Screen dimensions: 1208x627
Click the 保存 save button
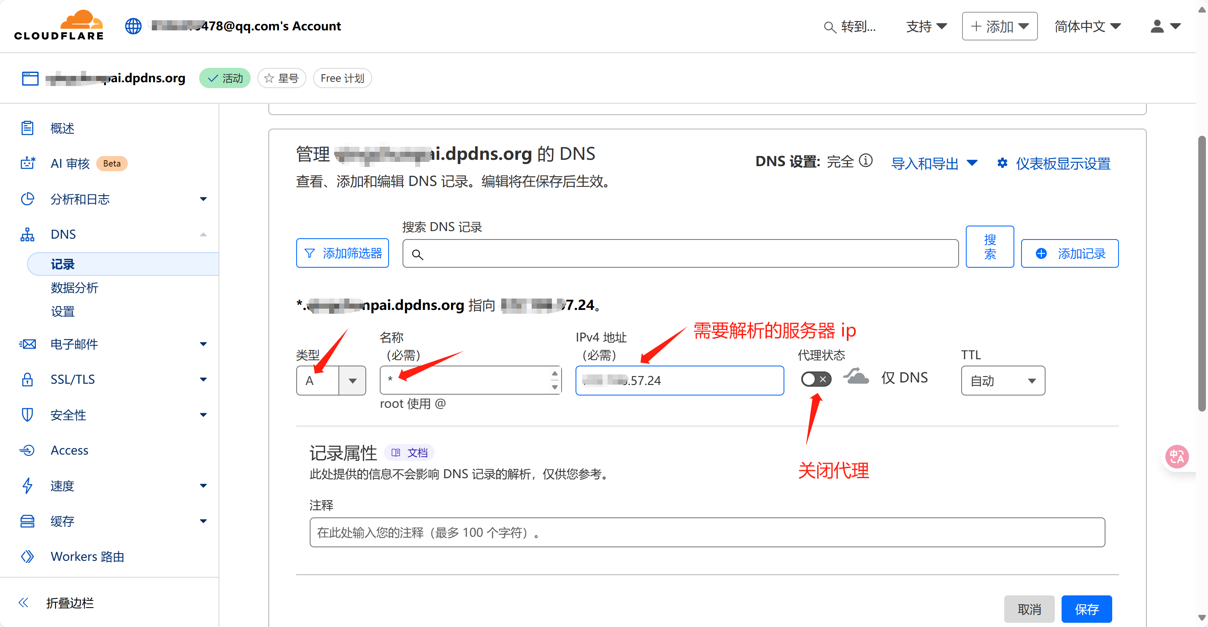[x=1086, y=609]
